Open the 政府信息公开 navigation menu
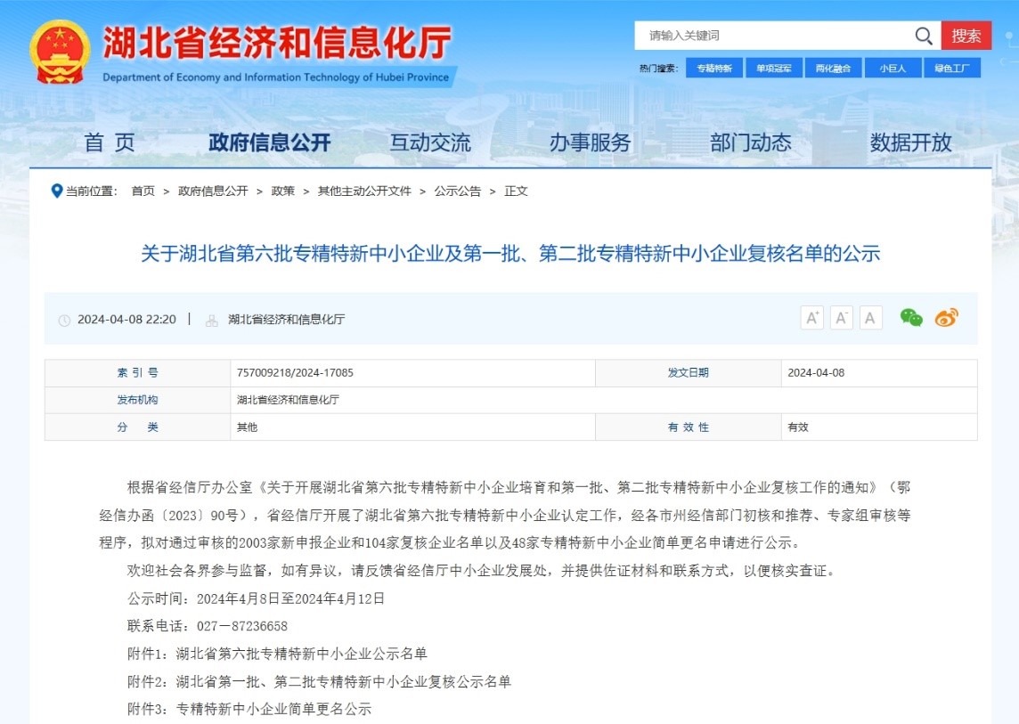Screen dimensions: 1019x724 [x=269, y=142]
